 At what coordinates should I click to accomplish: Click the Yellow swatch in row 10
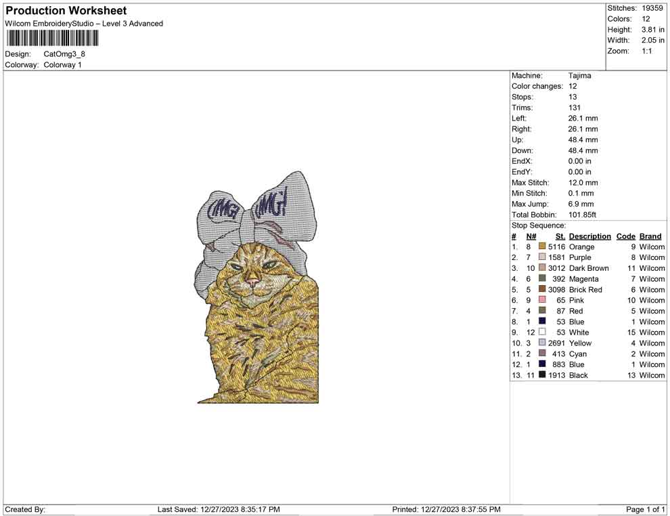pos(541,343)
